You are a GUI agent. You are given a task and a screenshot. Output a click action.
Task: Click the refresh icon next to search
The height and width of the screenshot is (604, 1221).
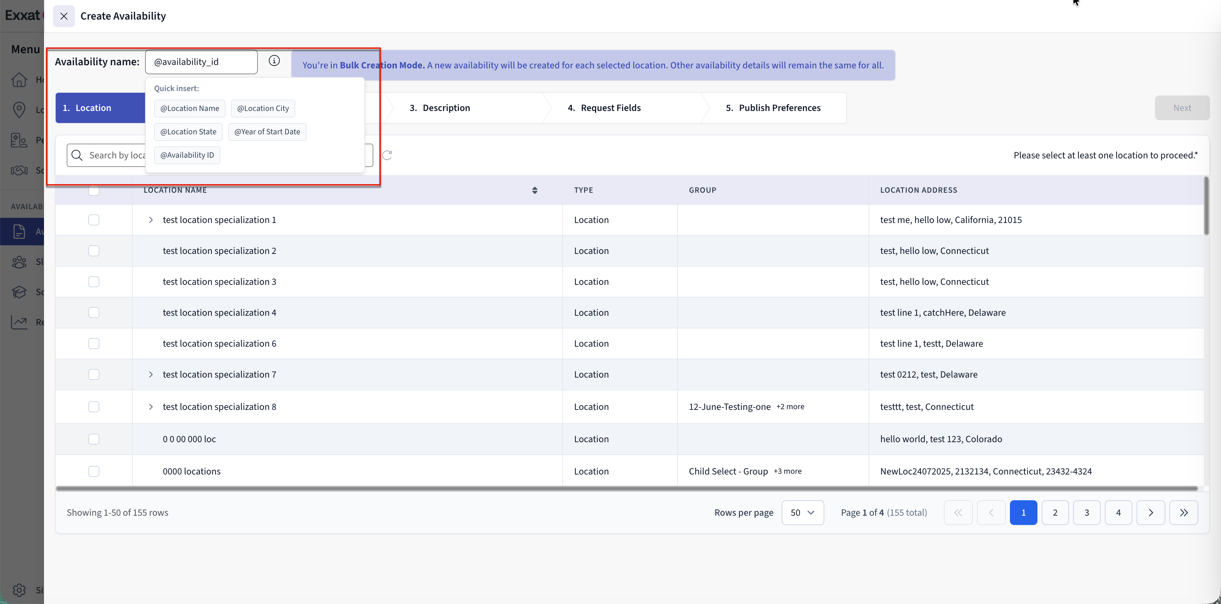[387, 155]
